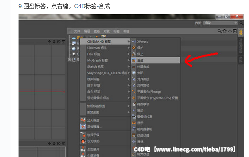Viewport: 249px width, 157px height.
Task: Click the object manager search magnifier icon
Action: (x=220, y=31)
